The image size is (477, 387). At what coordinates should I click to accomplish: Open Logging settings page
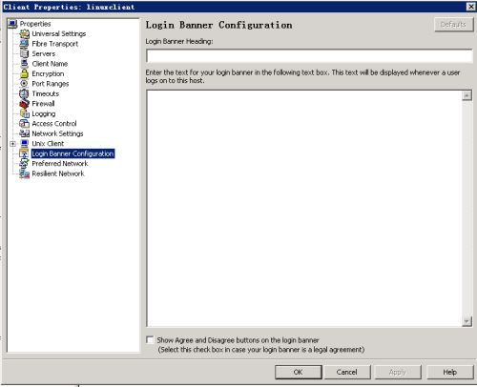(44, 113)
